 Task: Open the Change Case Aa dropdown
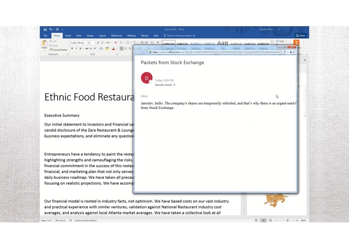108,43
